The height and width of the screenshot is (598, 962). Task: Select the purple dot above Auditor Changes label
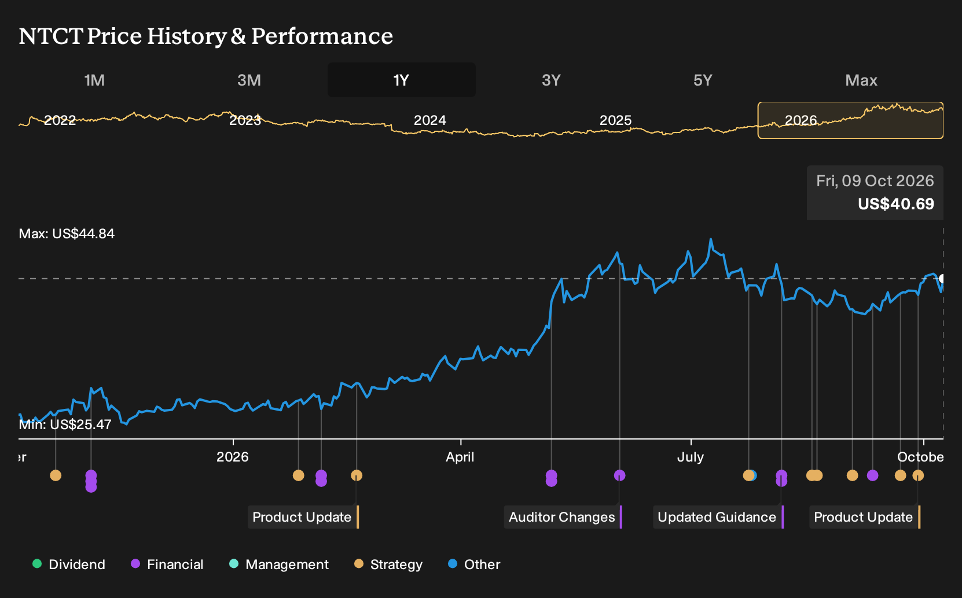[619, 475]
